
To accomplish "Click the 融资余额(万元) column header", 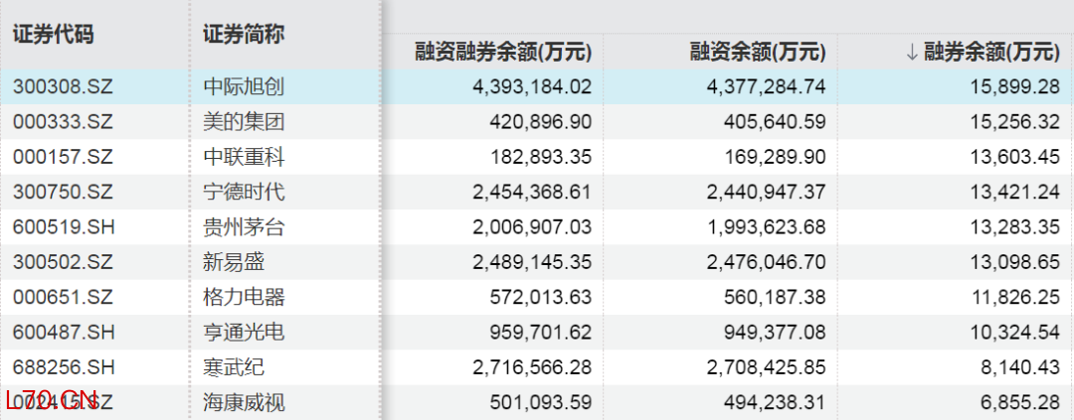I will (758, 52).
